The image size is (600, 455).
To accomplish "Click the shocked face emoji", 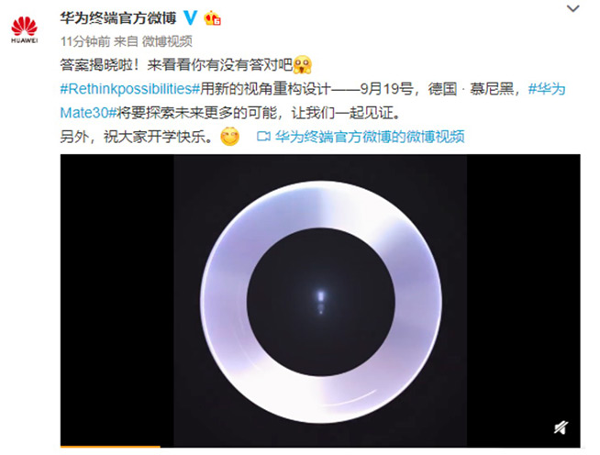I will tap(303, 64).
